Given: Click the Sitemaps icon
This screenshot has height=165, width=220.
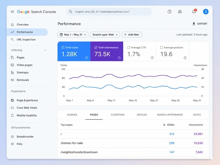Looking at the screenshot, I should pos(12,72).
